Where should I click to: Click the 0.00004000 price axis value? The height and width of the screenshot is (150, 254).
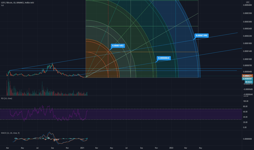[247, 5]
